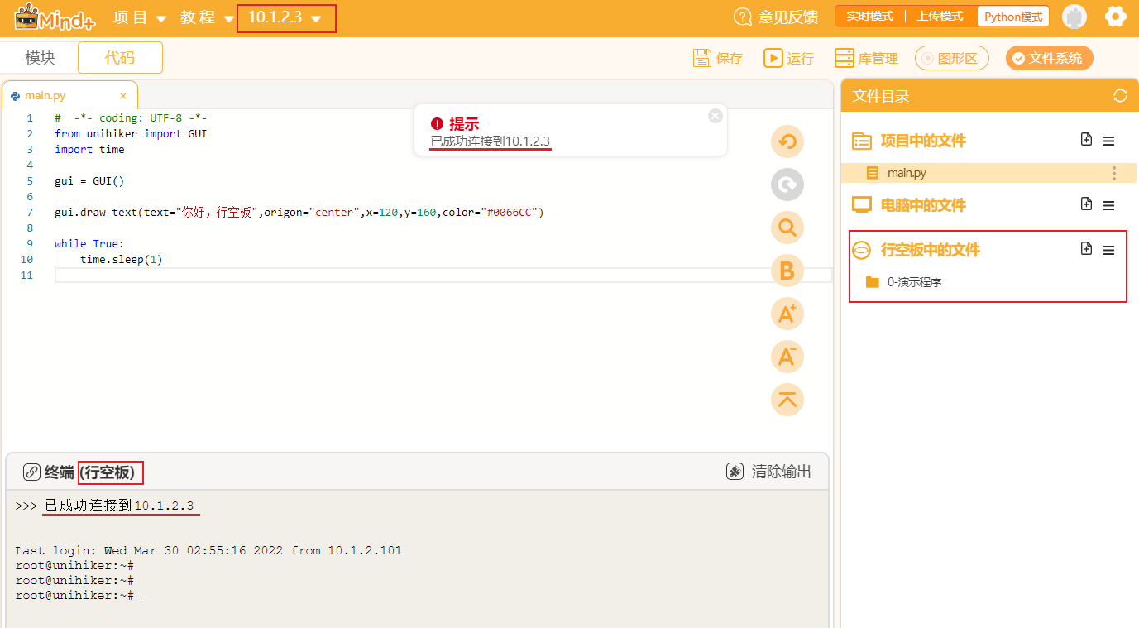Toggle the 图形区 panel
The image size is (1139, 628).
(952, 58)
